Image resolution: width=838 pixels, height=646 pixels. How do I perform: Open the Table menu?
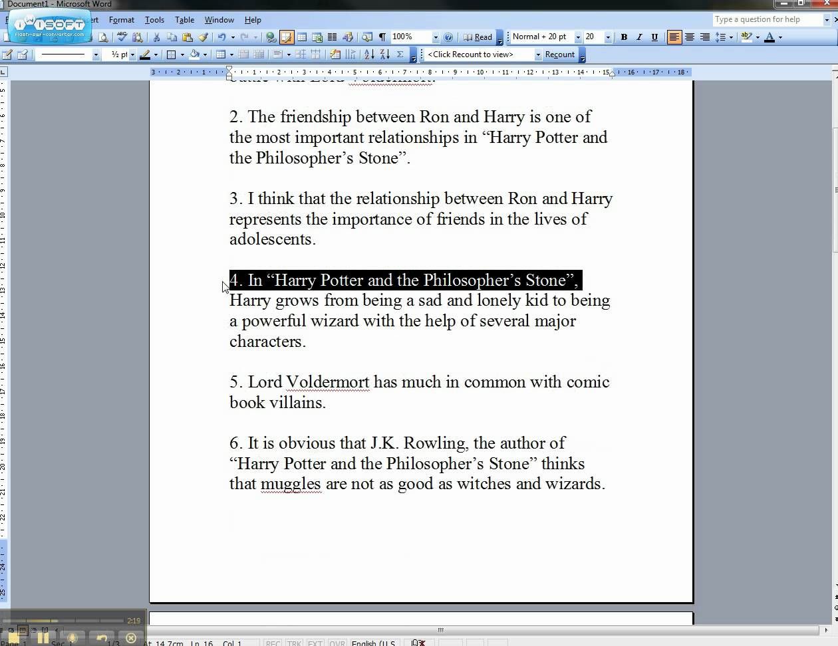(184, 20)
